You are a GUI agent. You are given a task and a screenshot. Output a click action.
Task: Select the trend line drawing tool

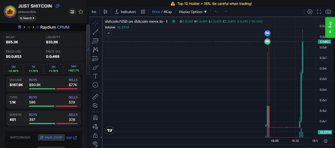[x=95, y=32]
